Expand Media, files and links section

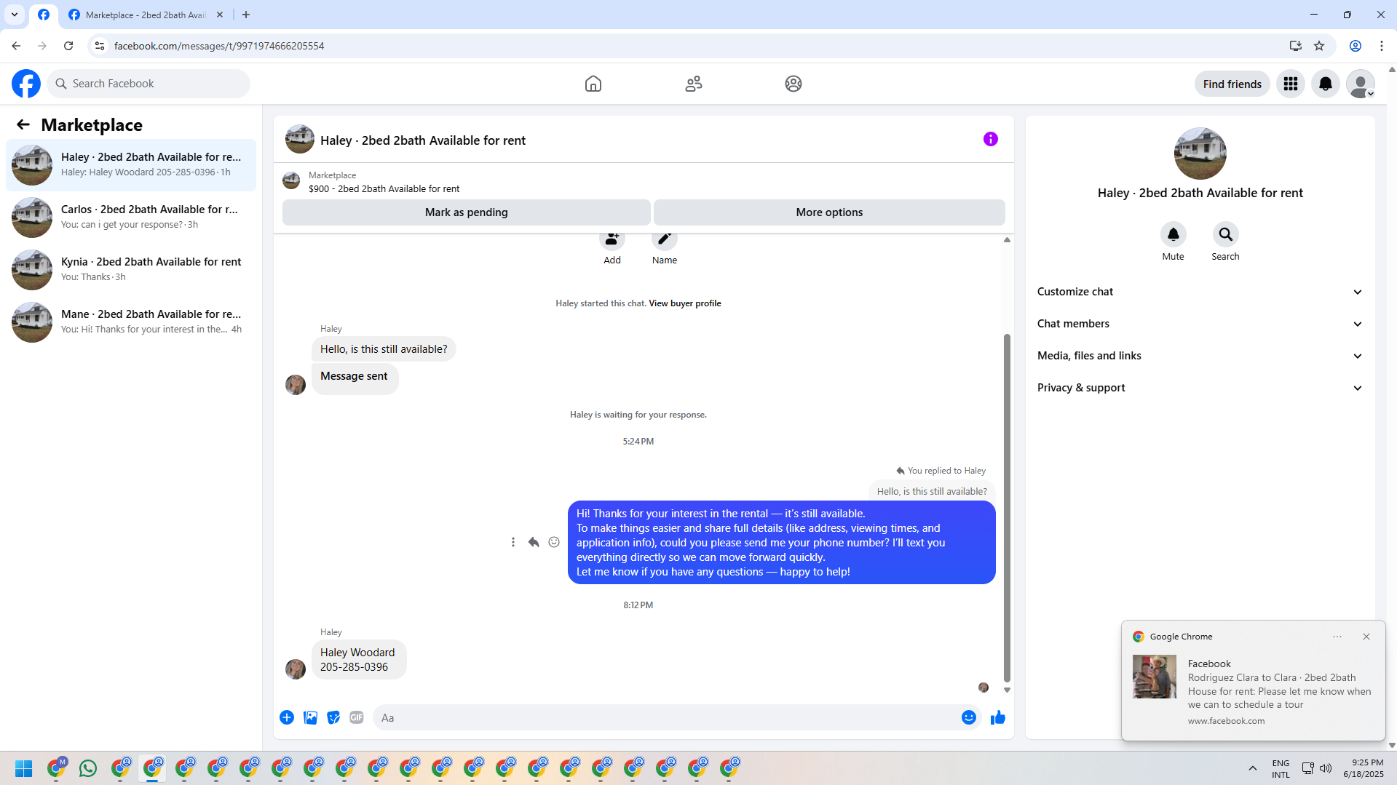click(1200, 356)
